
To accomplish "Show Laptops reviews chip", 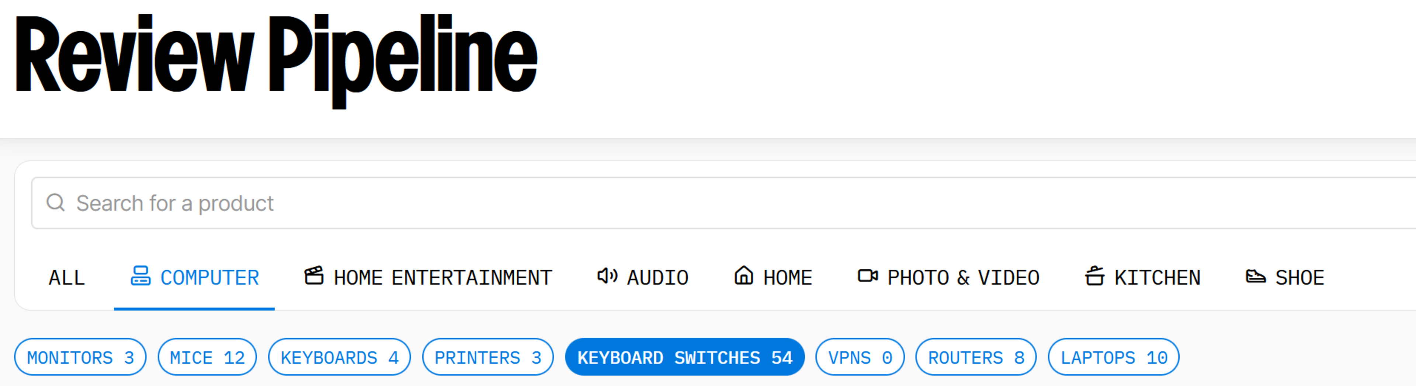I will coord(1113,357).
